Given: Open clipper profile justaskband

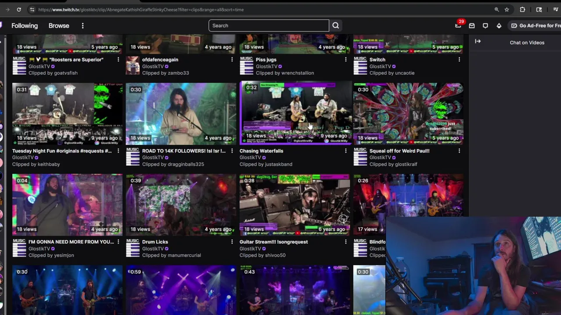Looking at the screenshot, I should pos(278,164).
